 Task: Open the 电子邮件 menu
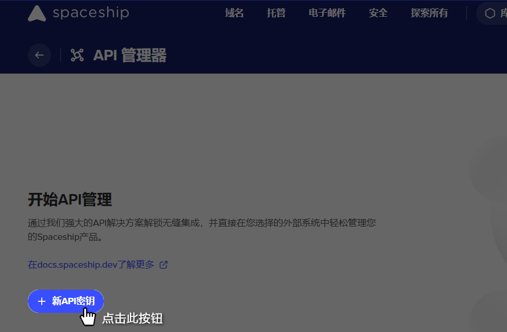(327, 13)
